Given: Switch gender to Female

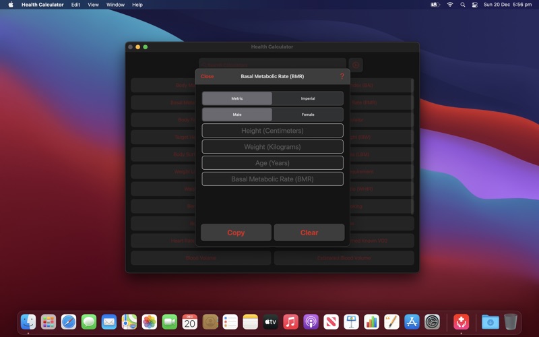Looking at the screenshot, I should pos(308,115).
